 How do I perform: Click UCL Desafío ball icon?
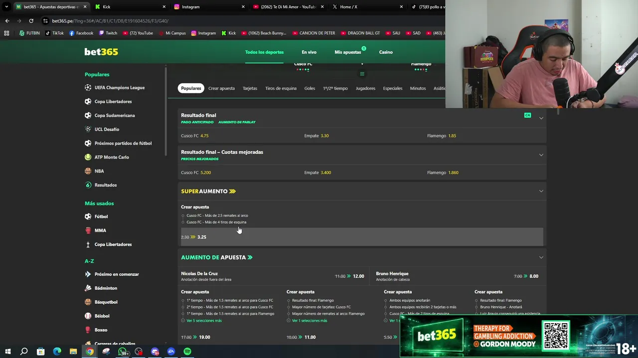[88, 129]
